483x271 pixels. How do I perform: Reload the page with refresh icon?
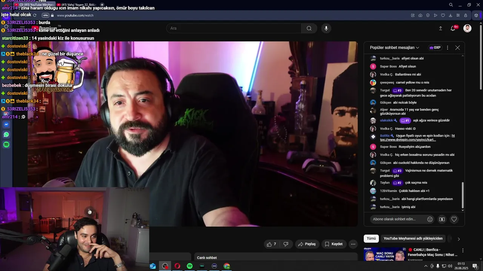point(35,15)
